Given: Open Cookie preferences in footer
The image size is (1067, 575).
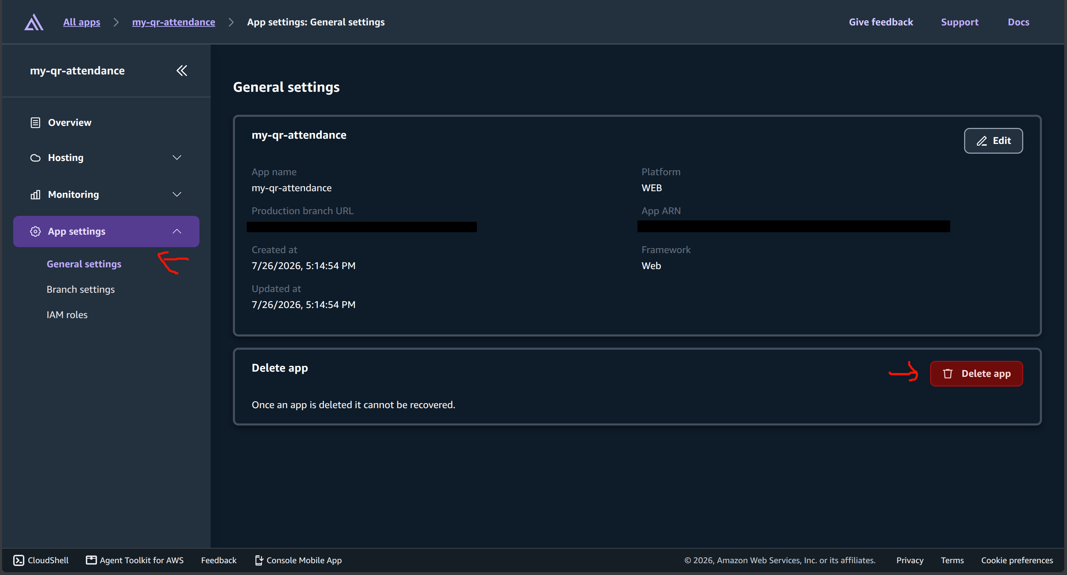Looking at the screenshot, I should coord(1017,560).
